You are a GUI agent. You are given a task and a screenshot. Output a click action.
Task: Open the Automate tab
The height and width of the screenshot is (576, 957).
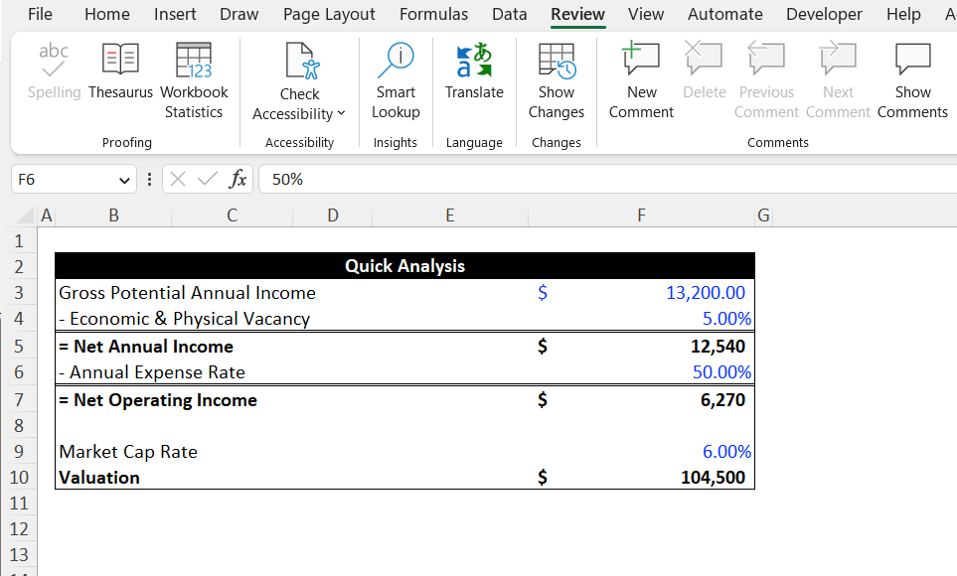tap(725, 14)
